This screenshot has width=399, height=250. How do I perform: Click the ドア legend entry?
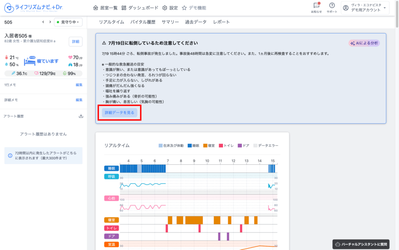tap(244, 145)
